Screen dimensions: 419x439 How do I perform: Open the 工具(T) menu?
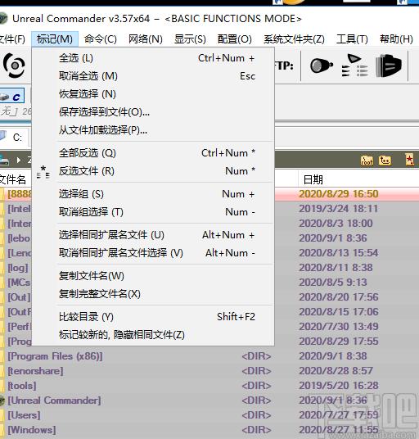click(x=352, y=39)
